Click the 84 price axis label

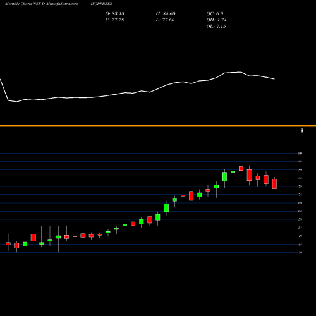click(x=300, y=178)
